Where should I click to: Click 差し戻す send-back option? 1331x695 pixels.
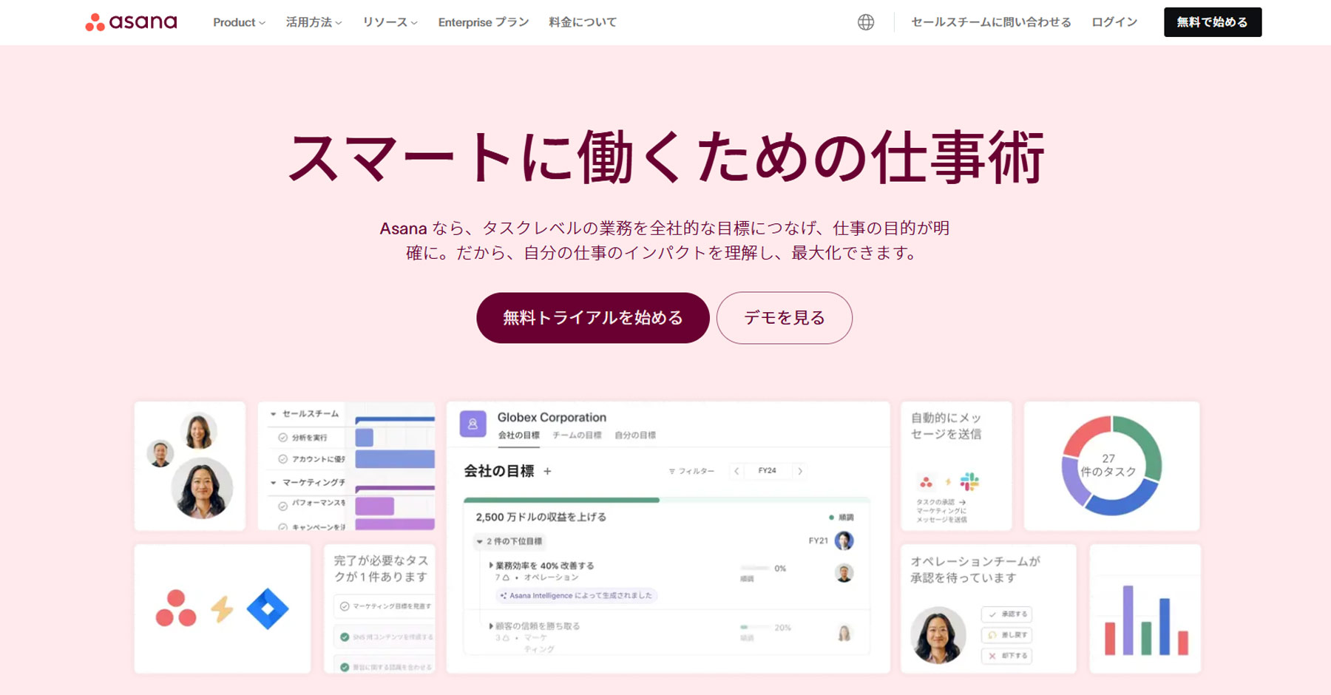1006,635
